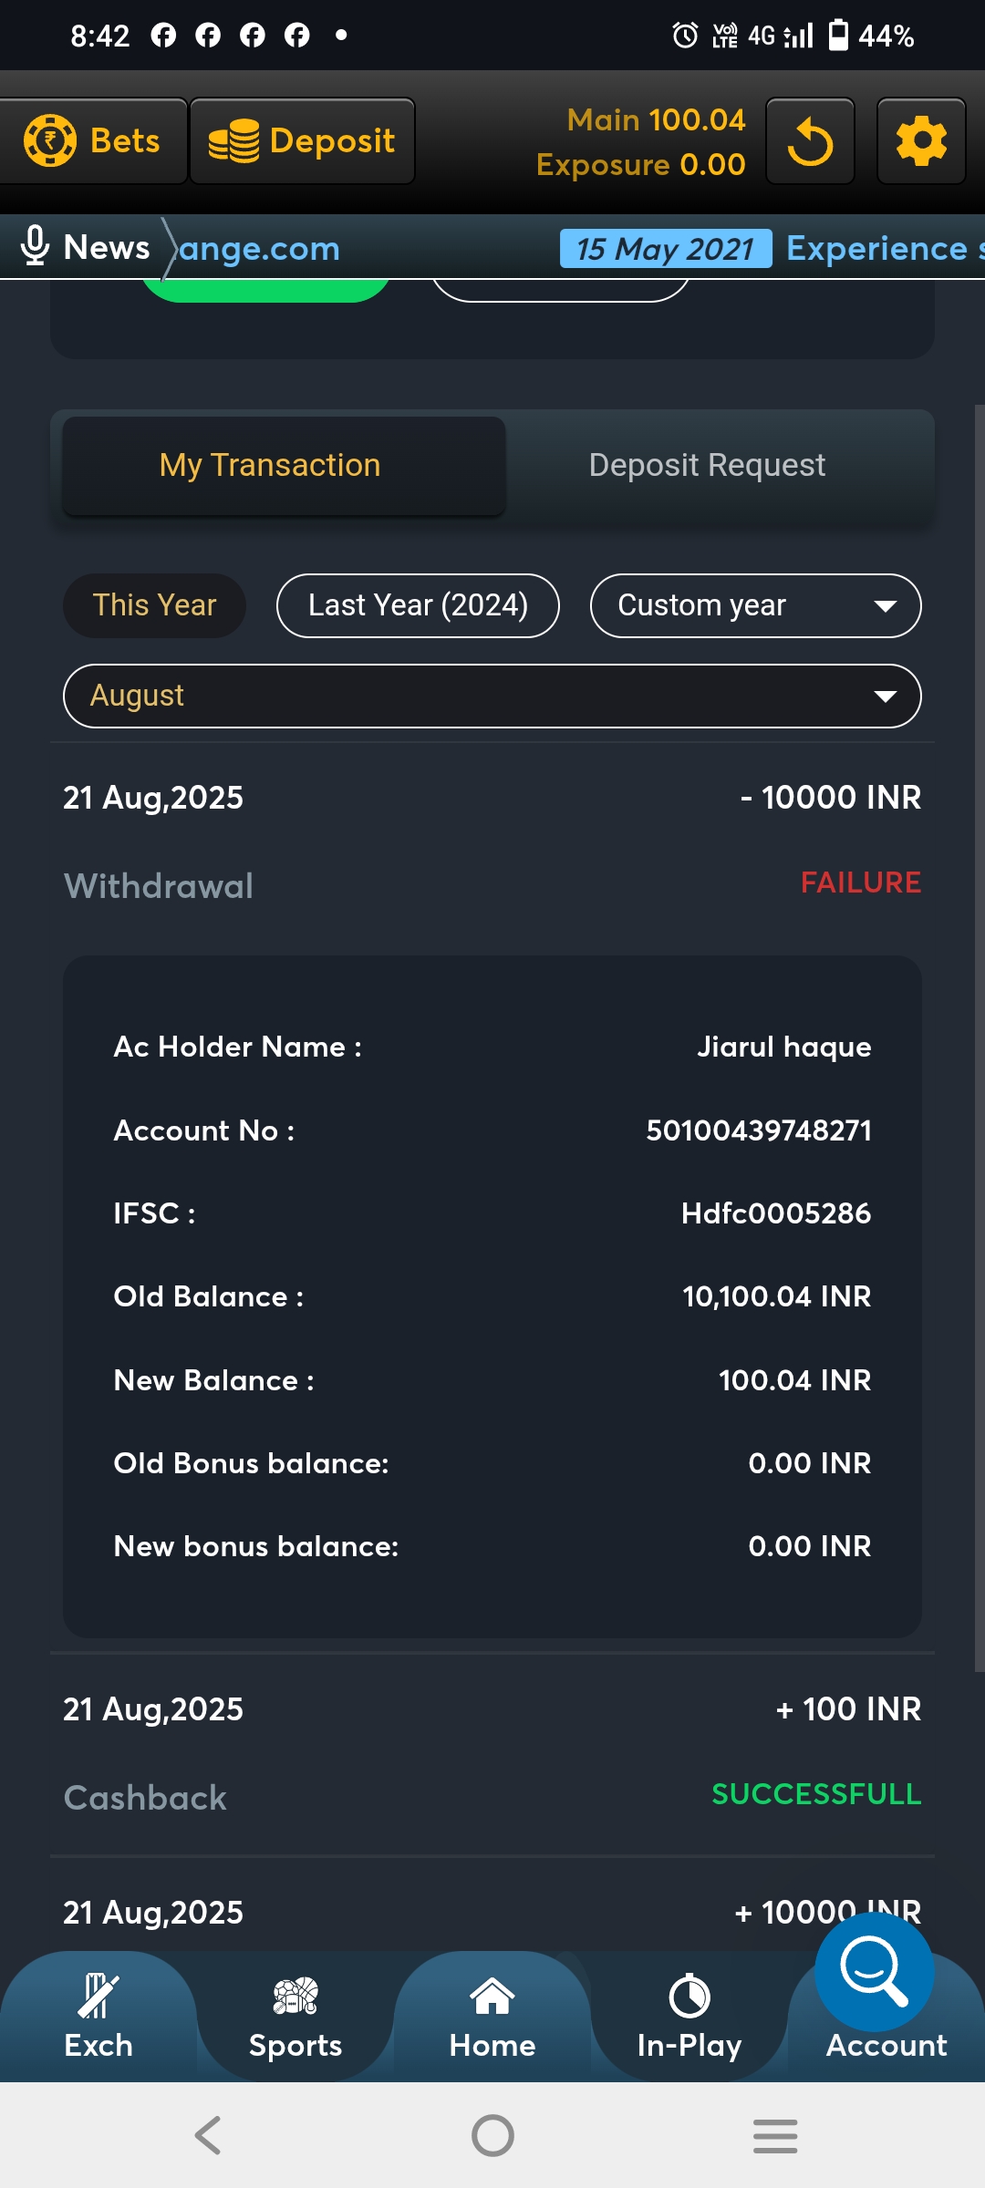The image size is (985, 2188).
Task: Tap the News microphone icon
Action: pyautogui.click(x=35, y=246)
